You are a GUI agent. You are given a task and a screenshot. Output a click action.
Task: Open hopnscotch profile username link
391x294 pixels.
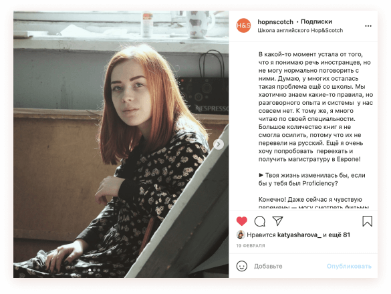[x=275, y=22]
